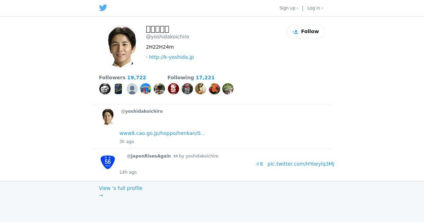This screenshot has height=222, width=424.
Task: Open the @JaponRisesAgain profile link
Action: 149,156
